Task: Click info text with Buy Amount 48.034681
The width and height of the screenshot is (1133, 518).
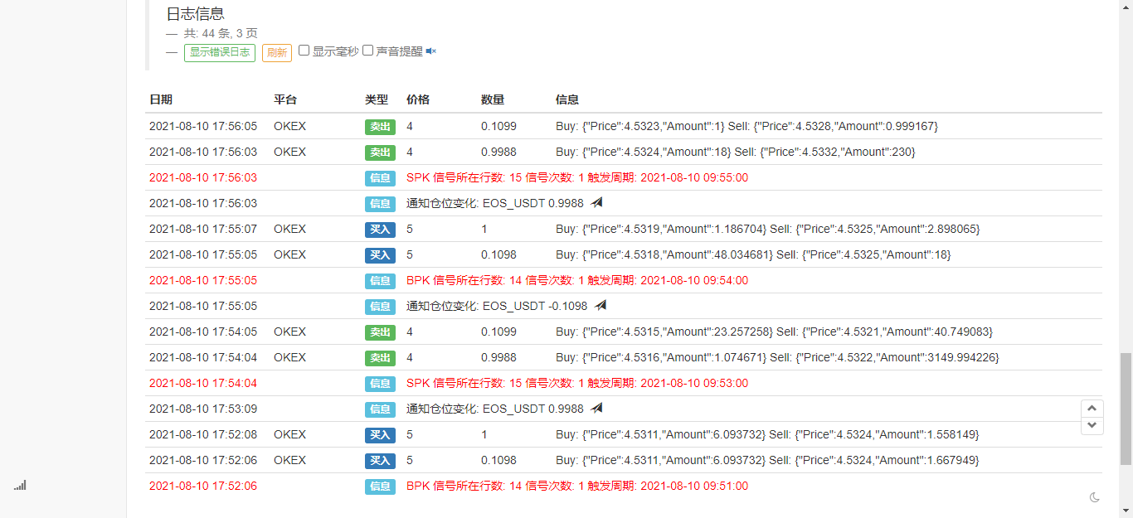Action: [753, 254]
